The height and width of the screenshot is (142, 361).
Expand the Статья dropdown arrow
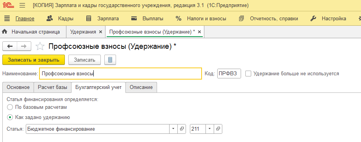(x=173, y=129)
